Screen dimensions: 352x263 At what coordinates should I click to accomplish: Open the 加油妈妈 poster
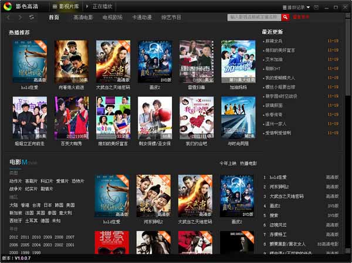point(238,62)
